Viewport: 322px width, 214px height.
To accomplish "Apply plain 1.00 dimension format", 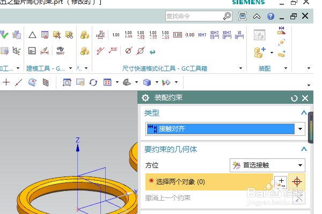I will pyautogui.click(x=116, y=35).
